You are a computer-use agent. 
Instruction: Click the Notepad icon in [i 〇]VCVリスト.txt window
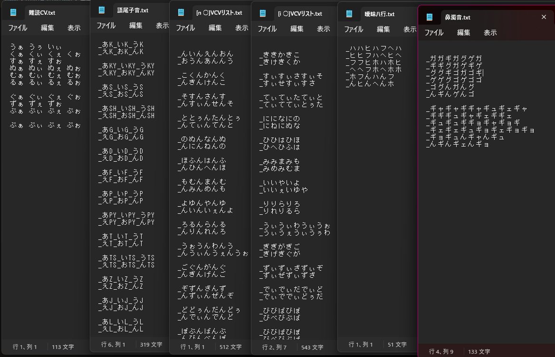click(x=263, y=13)
